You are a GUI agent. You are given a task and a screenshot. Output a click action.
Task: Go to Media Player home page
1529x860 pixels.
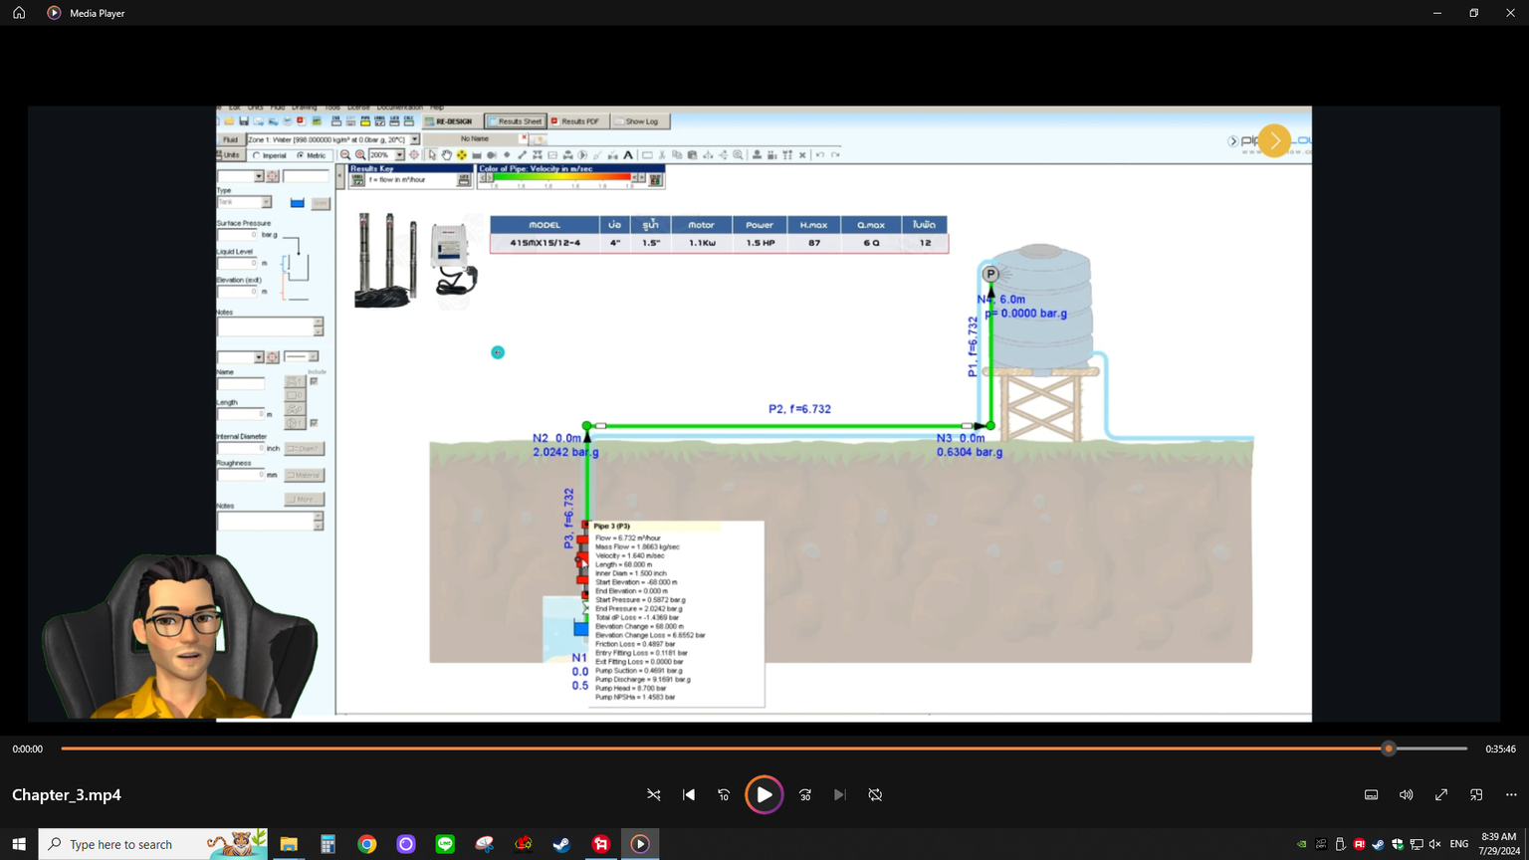coord(19,13)
